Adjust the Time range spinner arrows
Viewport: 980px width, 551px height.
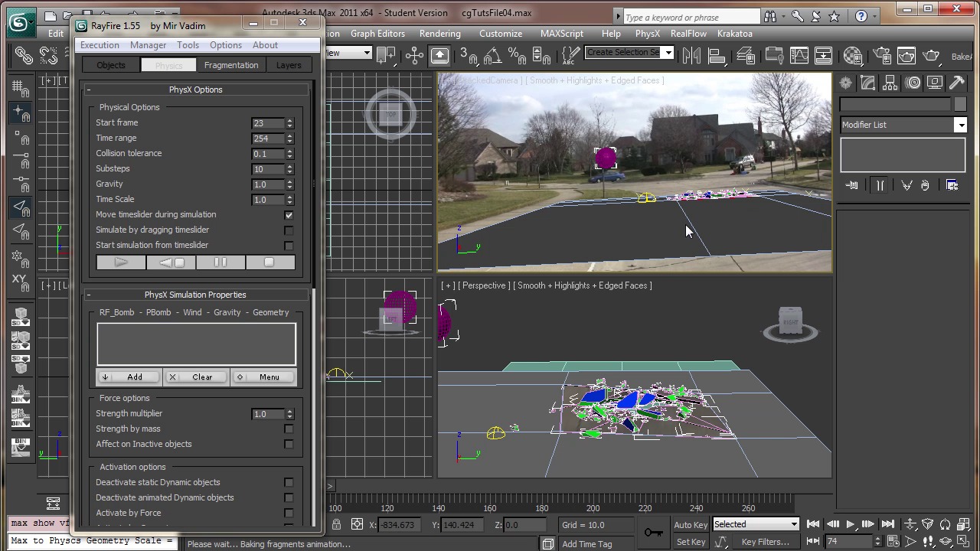tap(289, 139)
